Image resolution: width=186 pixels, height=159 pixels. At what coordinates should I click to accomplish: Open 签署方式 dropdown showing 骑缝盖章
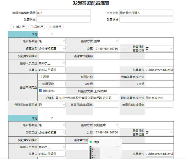[117, 125]
